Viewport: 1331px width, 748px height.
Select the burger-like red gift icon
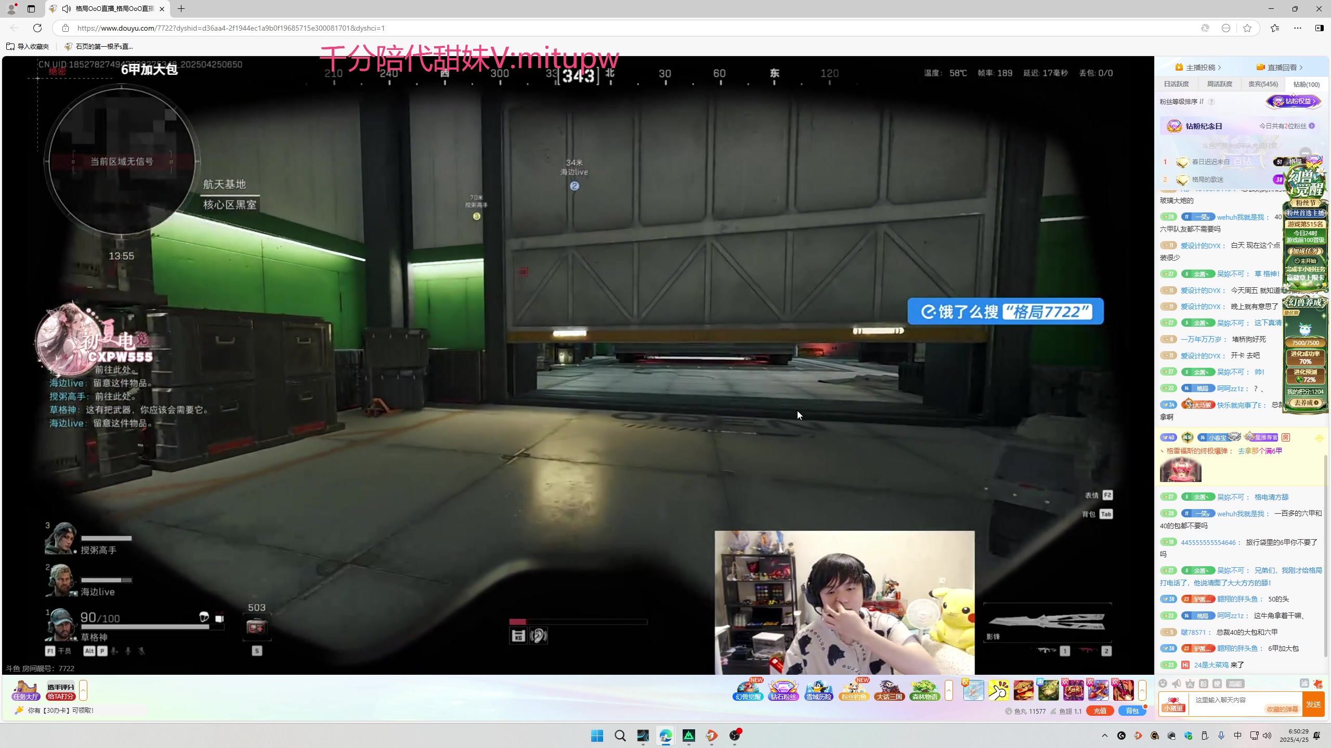(1024, 690)
